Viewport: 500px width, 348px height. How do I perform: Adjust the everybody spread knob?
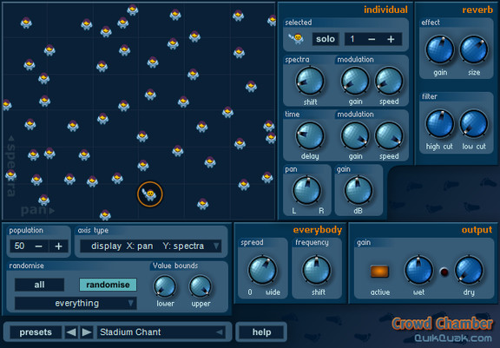262,270
